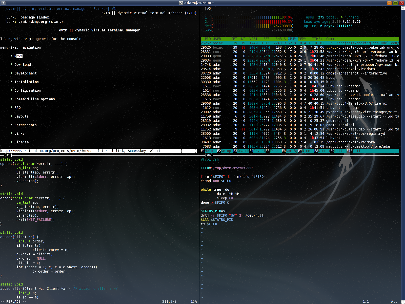Quit htop using F10Quit

tap(354, 151)
